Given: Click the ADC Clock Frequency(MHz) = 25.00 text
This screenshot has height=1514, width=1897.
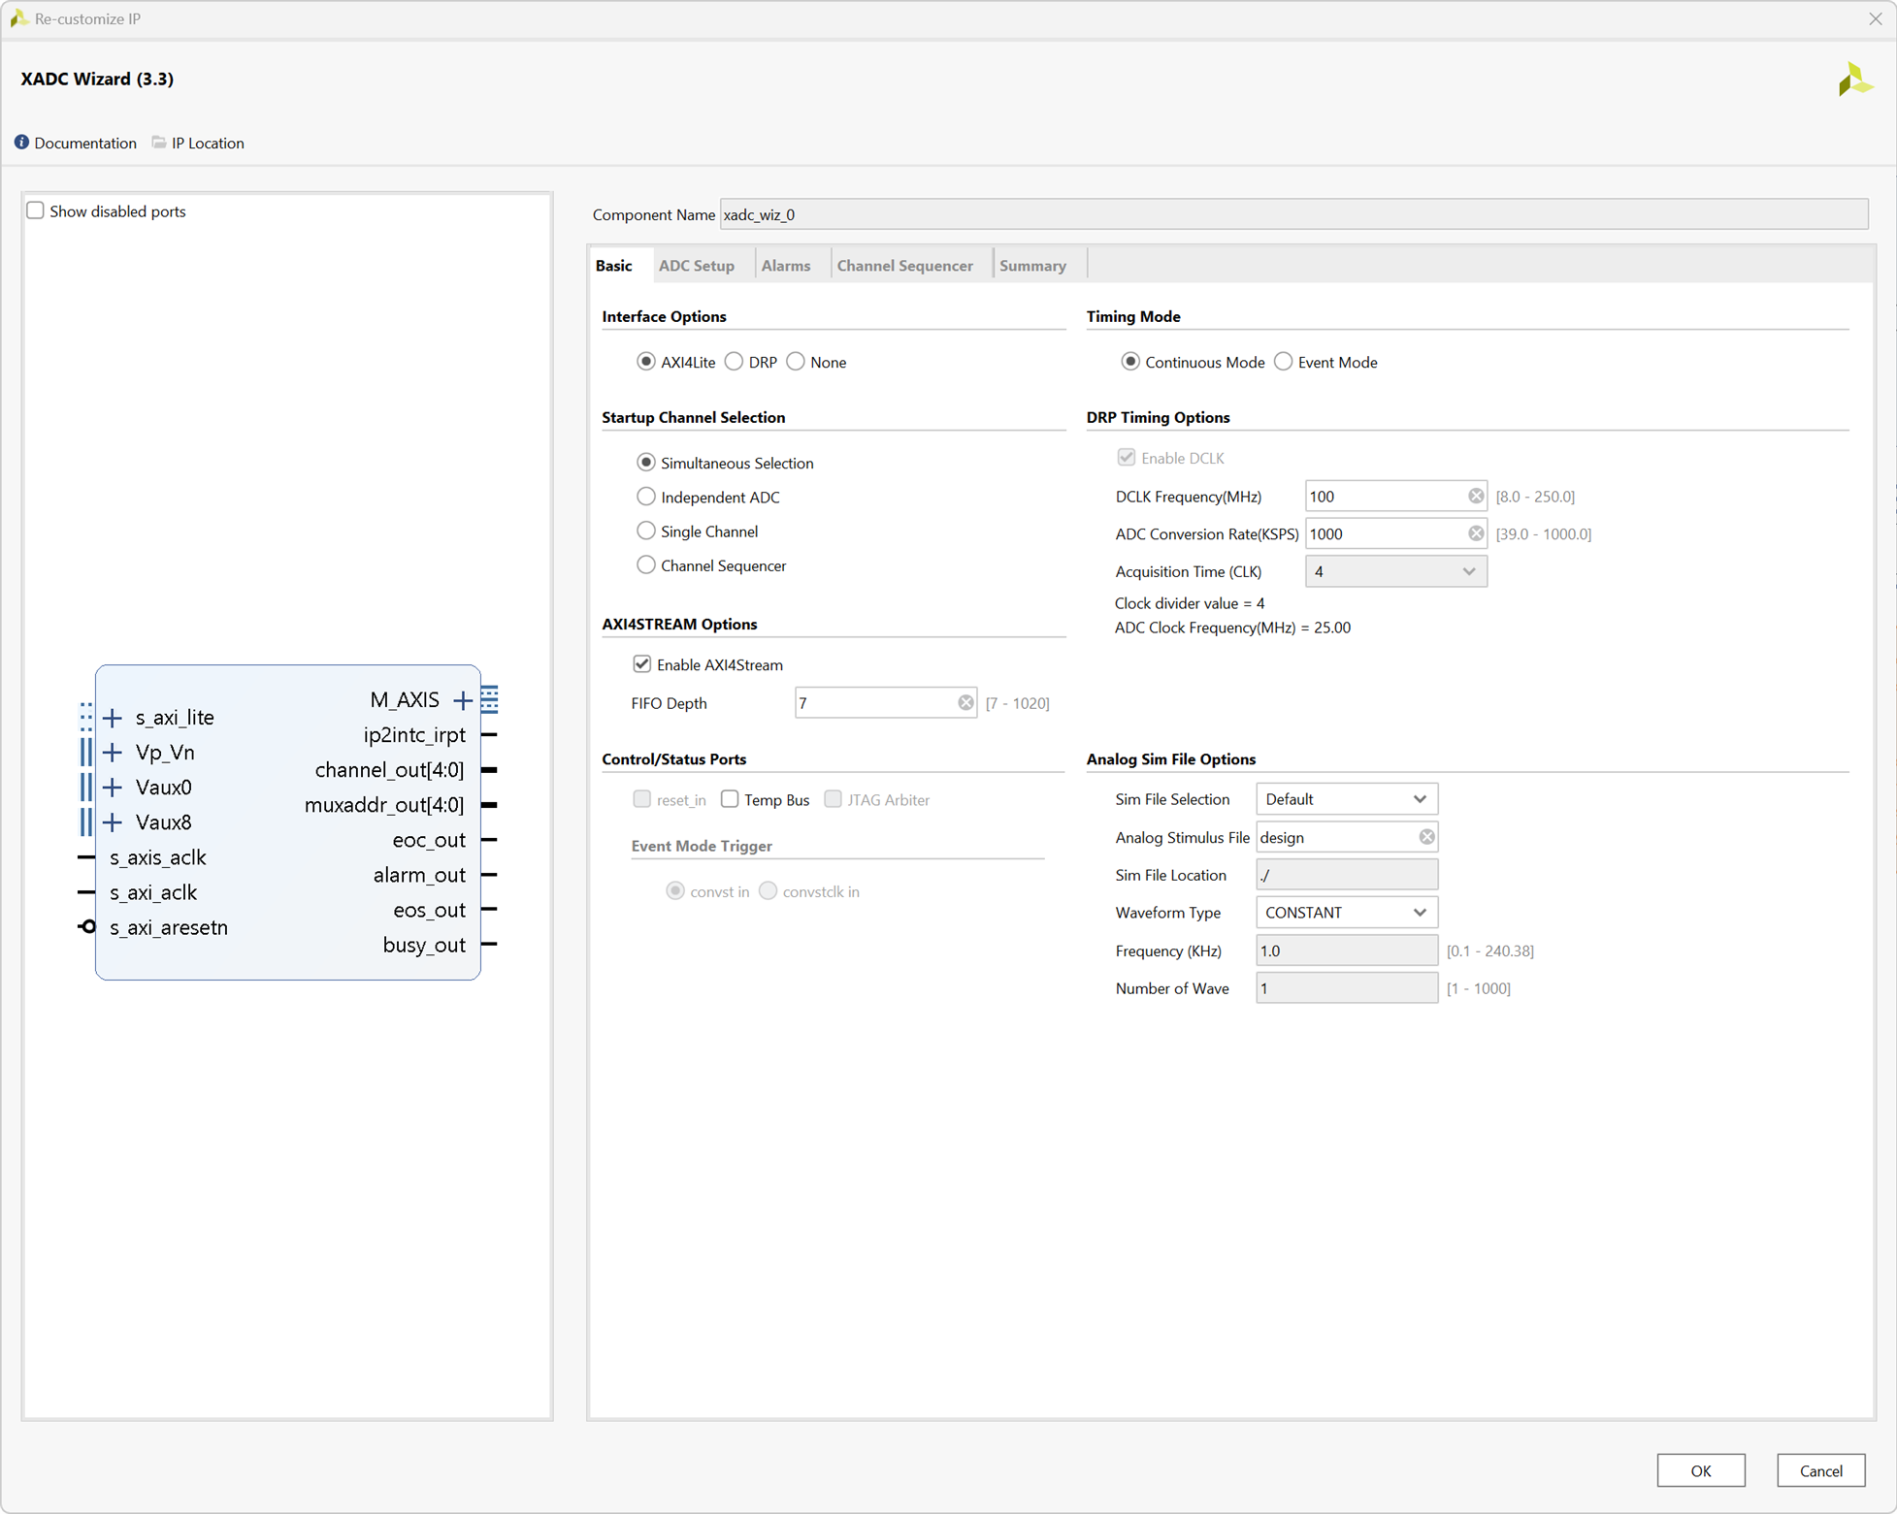Looking at the screenshot, I should (1232, 628).
